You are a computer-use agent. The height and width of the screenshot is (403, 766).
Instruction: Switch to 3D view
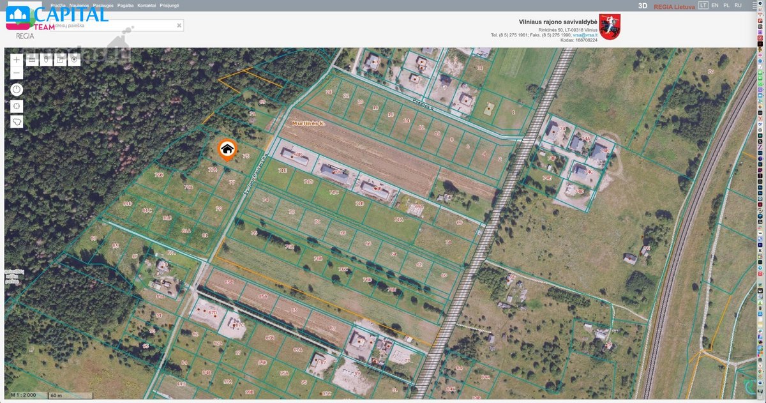tap(643, 6)
